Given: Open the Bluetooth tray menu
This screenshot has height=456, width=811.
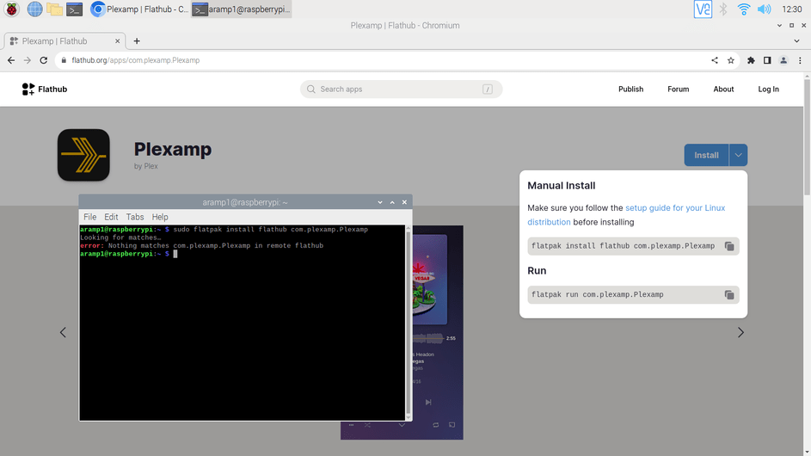Looking at the screenshot, I should point(723,9).
